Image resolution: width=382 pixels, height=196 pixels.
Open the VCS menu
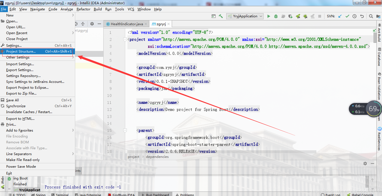pyautogui.click(x=131, y=9)
